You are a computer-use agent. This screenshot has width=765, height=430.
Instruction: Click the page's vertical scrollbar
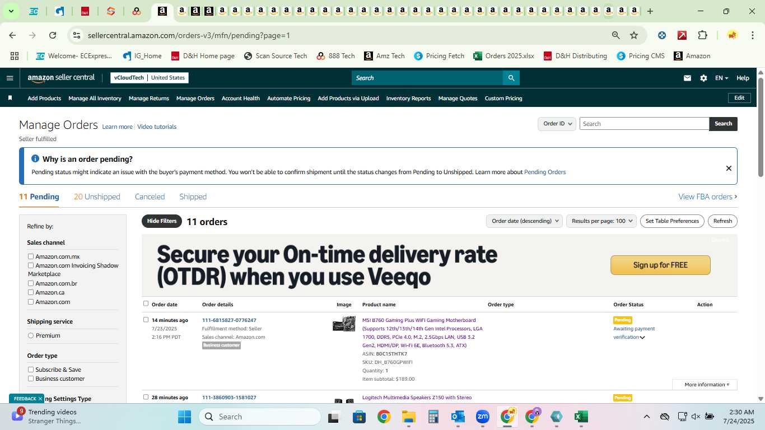tap(761, 128)
